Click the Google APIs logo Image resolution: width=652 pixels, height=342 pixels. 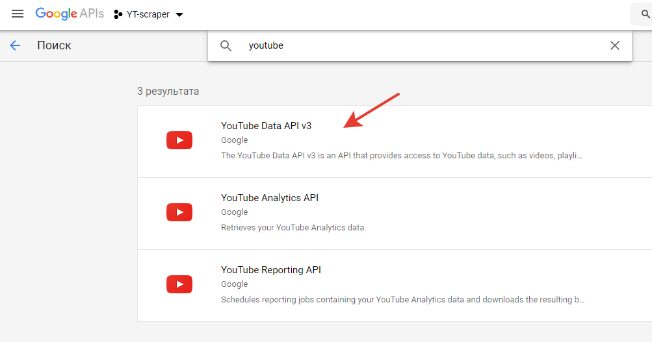(x=70, y=14)
